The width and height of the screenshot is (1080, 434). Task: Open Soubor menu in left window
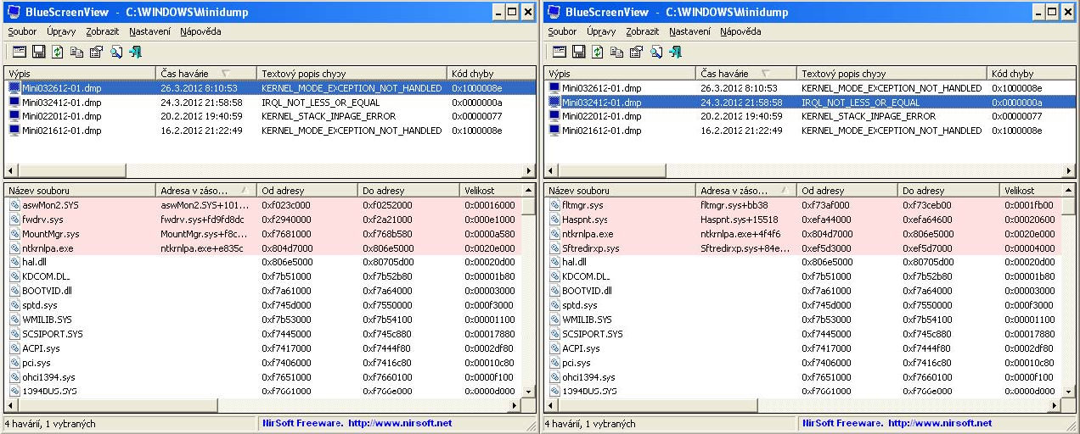point(22,31)
